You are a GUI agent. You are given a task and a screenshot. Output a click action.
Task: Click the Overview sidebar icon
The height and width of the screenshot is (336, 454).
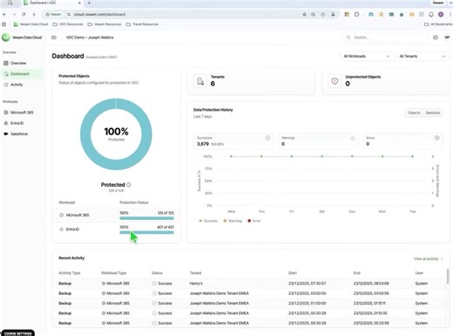click(6, 63)
